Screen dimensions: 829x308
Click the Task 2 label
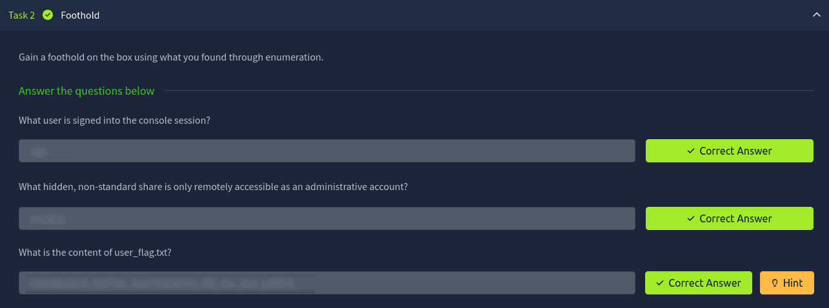(21, 15)
